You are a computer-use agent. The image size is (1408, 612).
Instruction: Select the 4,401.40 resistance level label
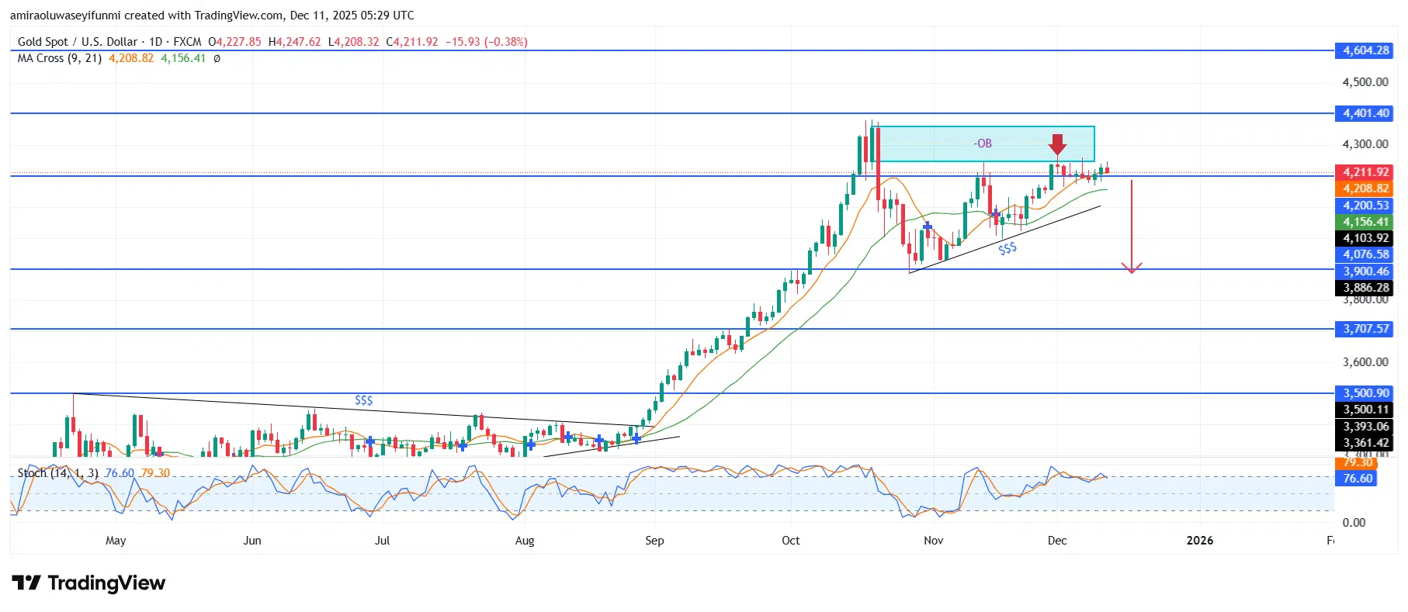(x=1365, y=113)
